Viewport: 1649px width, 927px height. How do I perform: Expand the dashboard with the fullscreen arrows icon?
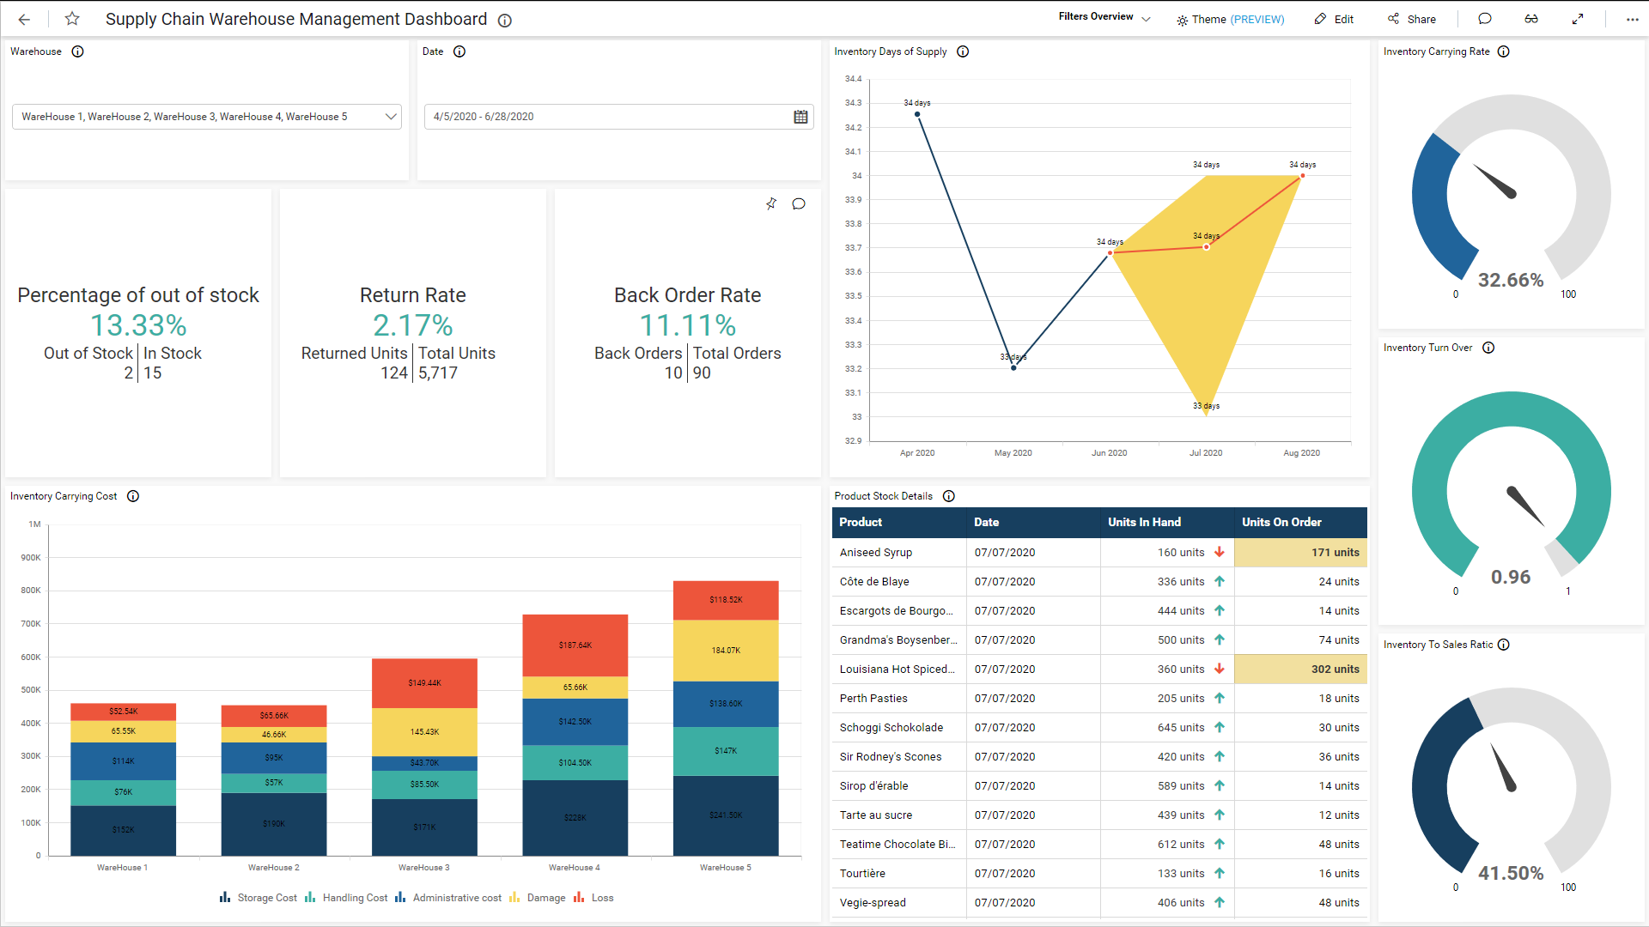pyautogui.click(x=1579, y=19)
